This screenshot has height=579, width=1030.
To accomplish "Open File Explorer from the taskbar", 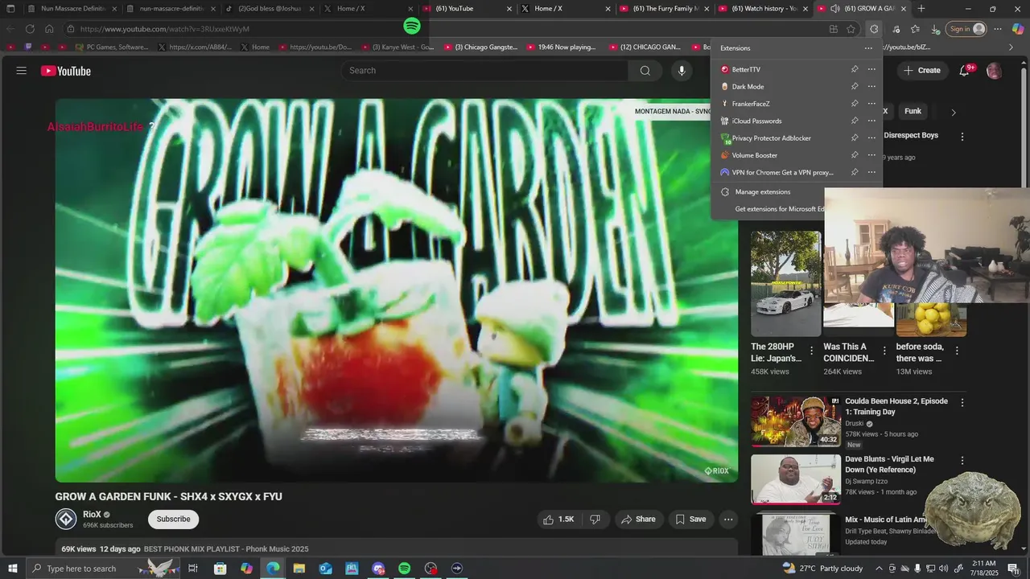I will (x=299, y=569).
